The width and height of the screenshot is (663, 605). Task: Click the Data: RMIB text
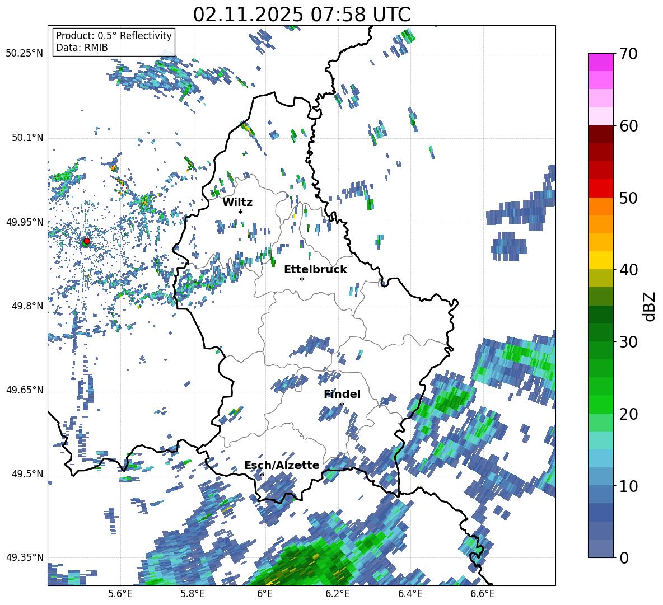click(82, 48)
